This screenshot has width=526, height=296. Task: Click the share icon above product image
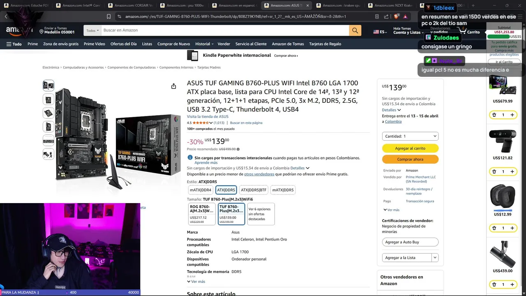(174, 86)
